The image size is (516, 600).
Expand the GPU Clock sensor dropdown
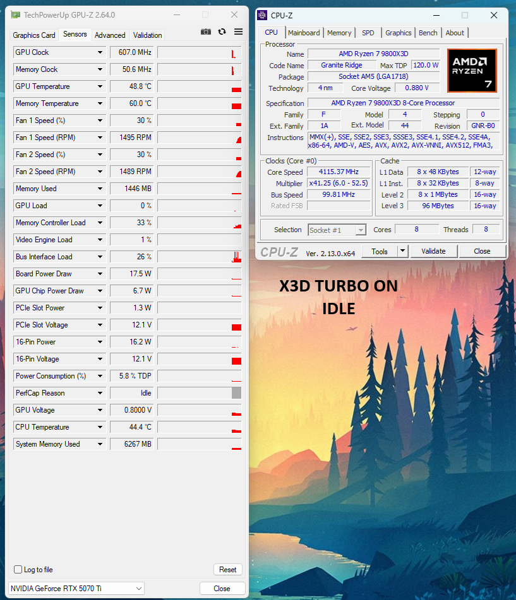pos(100,52)
